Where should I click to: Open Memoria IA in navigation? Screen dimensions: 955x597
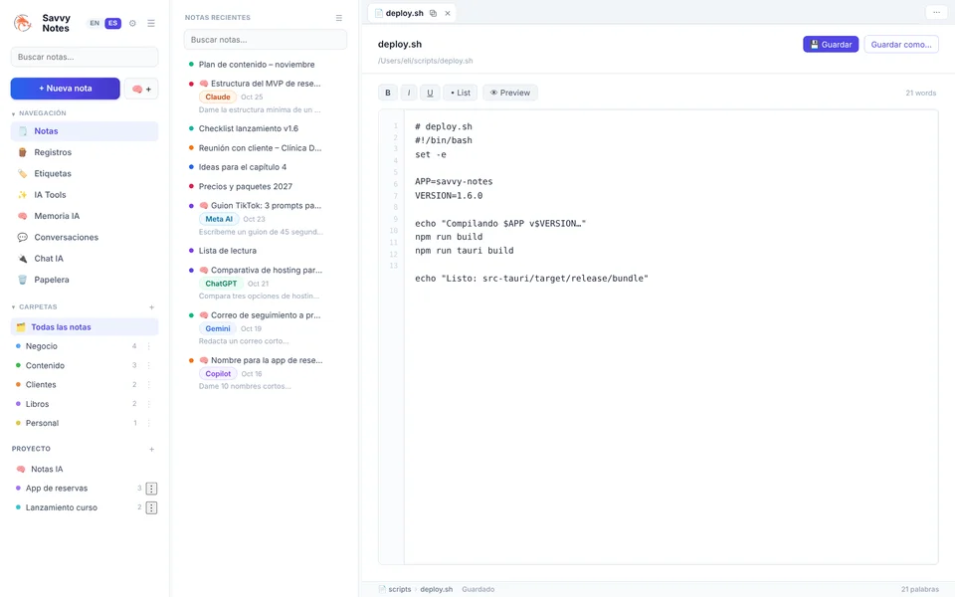tap(85, 216)
